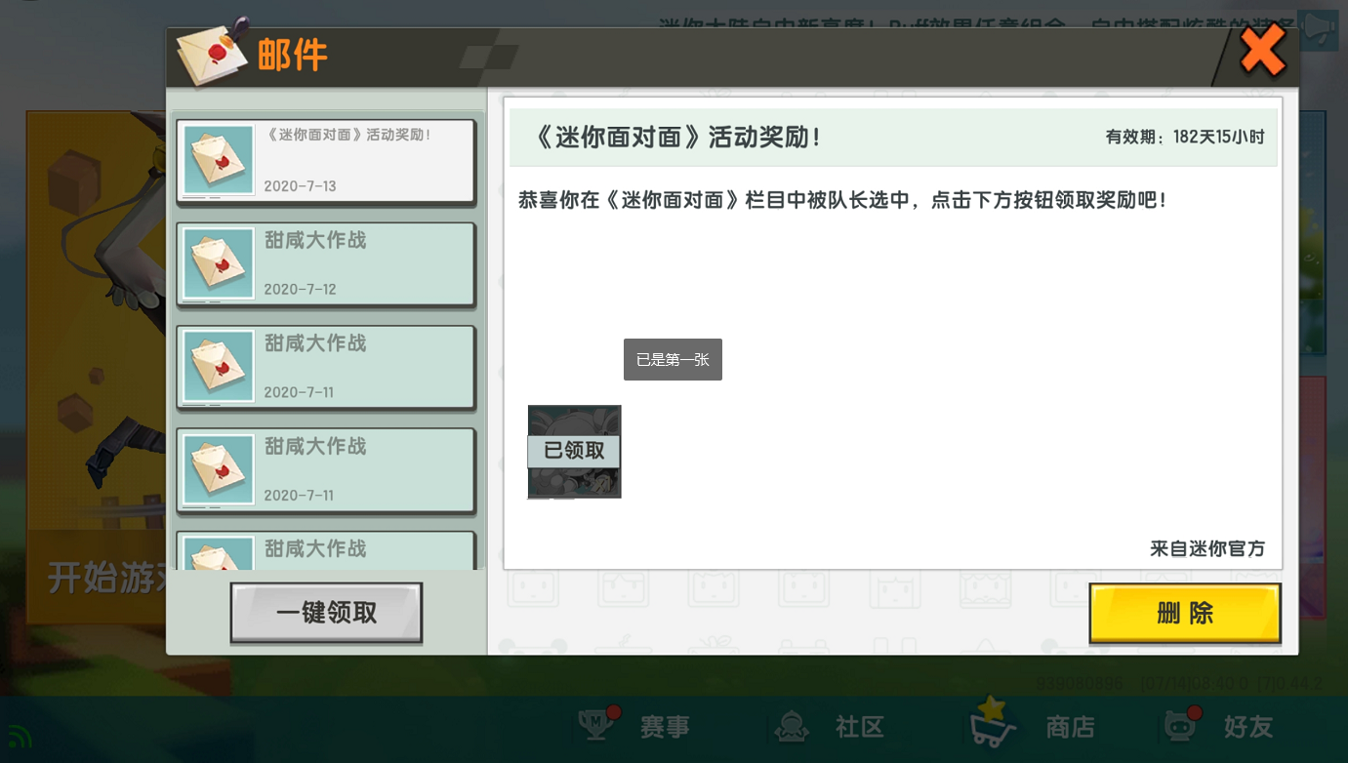Click the 已是第一张 toast message
This screenshot has width=1348, height=763.
click(x=673, y=360)
